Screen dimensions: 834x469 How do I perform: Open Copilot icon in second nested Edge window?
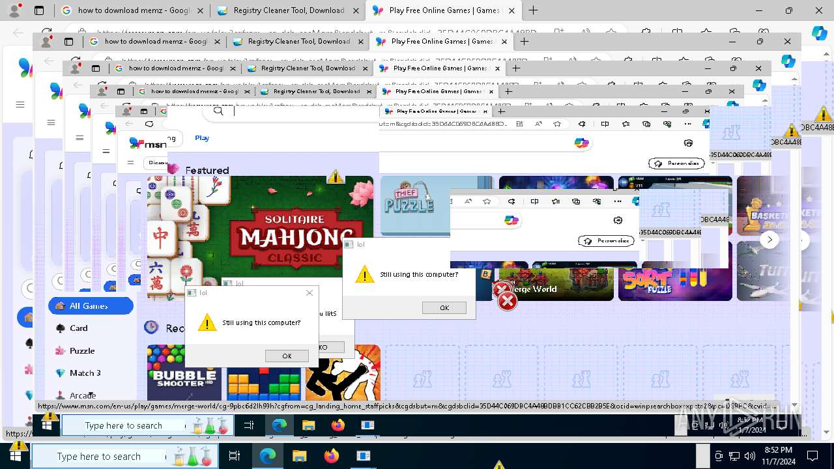[788, 61]
